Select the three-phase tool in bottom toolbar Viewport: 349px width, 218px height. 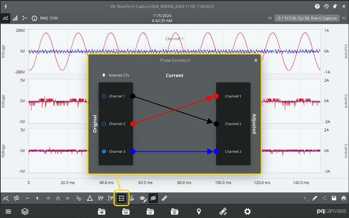tap(78, 198)
